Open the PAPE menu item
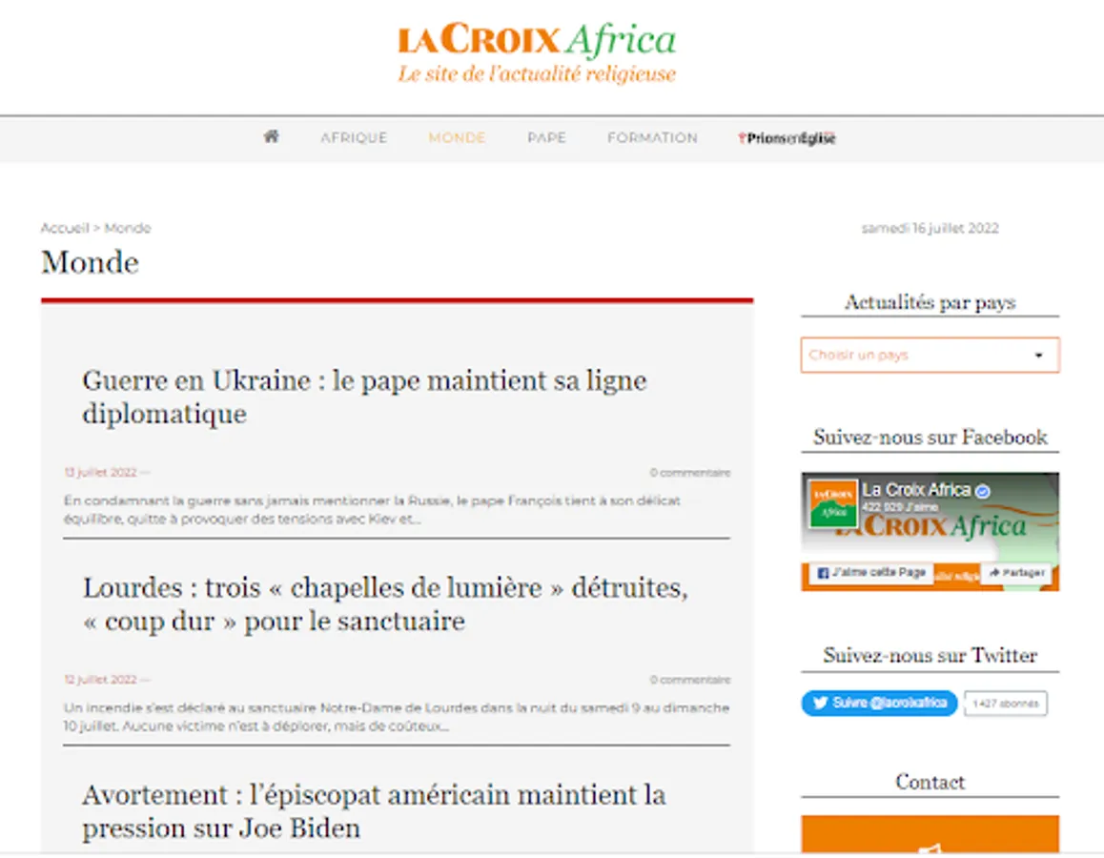This screenshot has width=1104, height=858. coord(546,137)
